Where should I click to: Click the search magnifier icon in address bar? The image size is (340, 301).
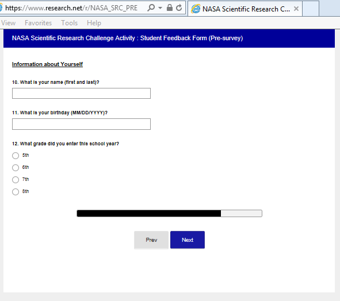[151, 8]
